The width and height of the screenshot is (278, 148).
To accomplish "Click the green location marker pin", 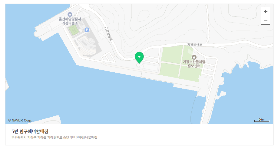I will point(139,58).
